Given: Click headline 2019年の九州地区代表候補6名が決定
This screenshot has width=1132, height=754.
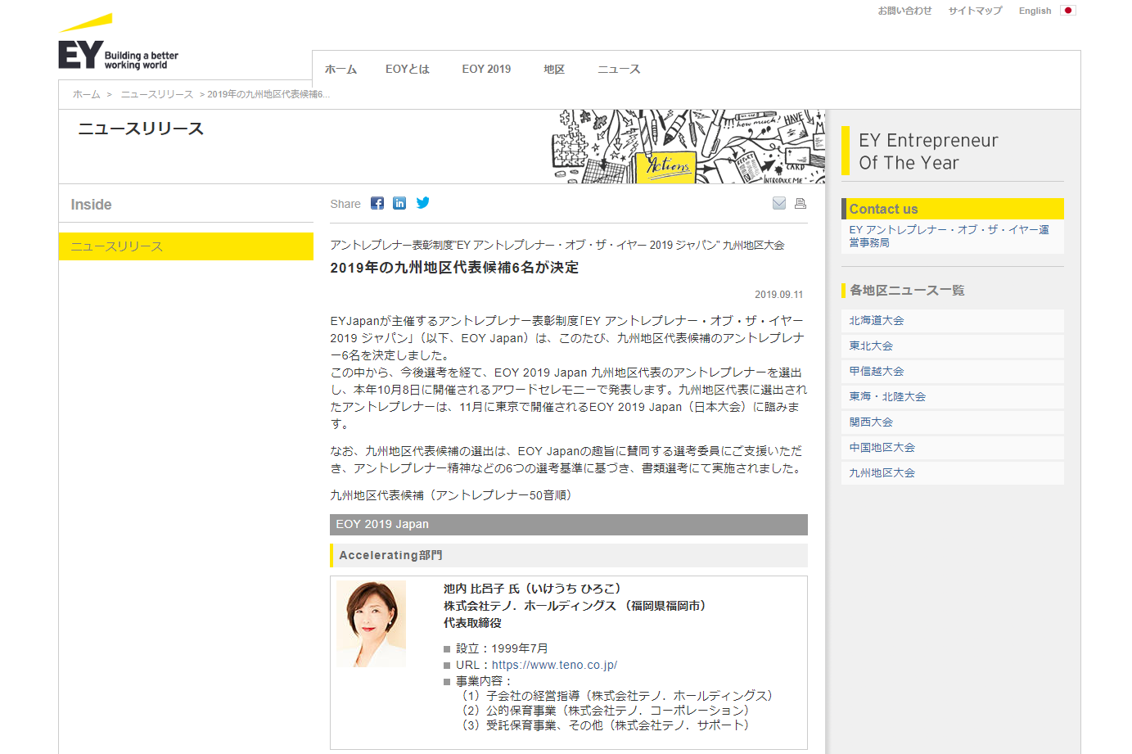Looking at the screenshot, I should [x=454, y=268].
